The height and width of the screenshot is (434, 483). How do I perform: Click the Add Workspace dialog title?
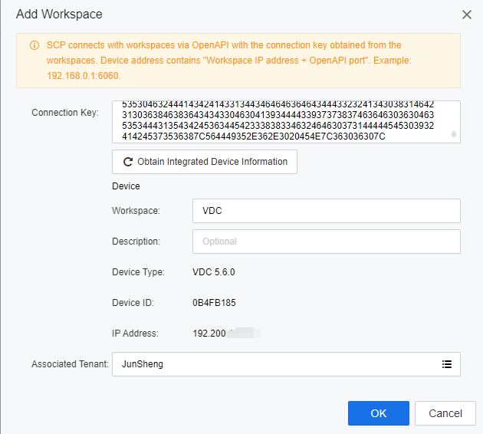pos(59,15)
